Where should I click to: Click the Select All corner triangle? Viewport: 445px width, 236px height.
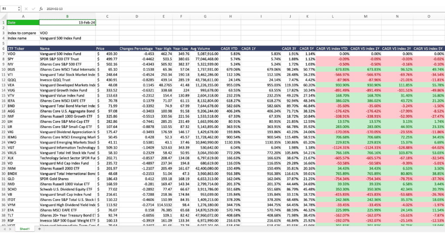3,16
